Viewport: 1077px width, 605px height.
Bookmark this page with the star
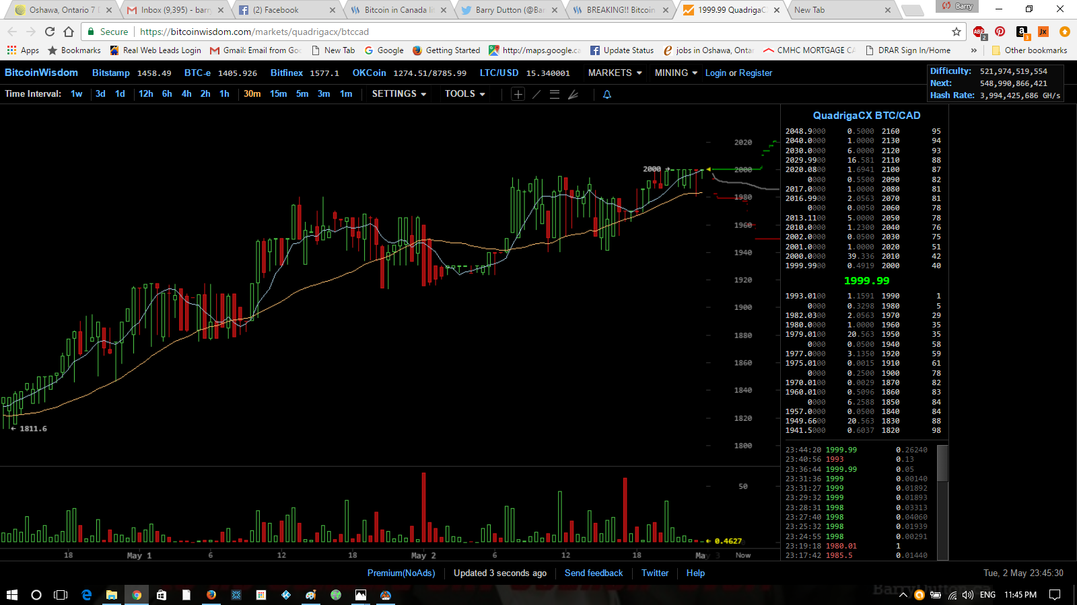pyautogui.click(x=956, y=32)
